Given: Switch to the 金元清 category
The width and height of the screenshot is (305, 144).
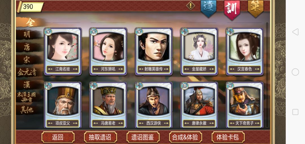Looking at the screenshot, I should [x=27, y=72].
